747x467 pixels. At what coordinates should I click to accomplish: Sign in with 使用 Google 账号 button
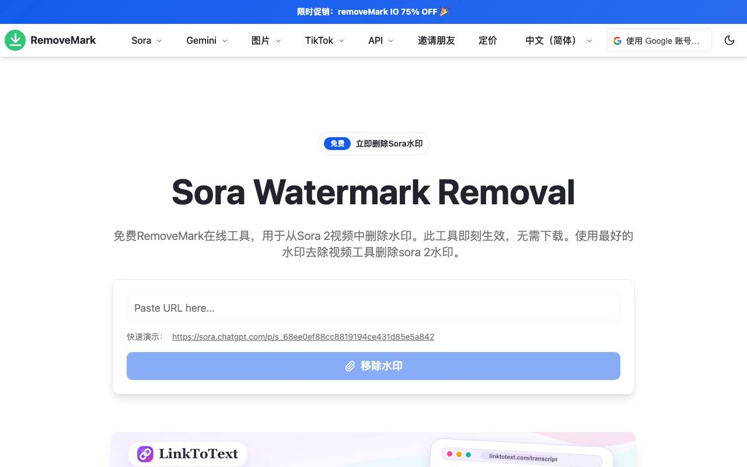click(659, 40)
